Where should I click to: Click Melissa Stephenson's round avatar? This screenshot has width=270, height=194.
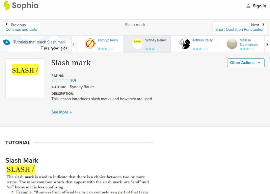(x=232, y=44)
